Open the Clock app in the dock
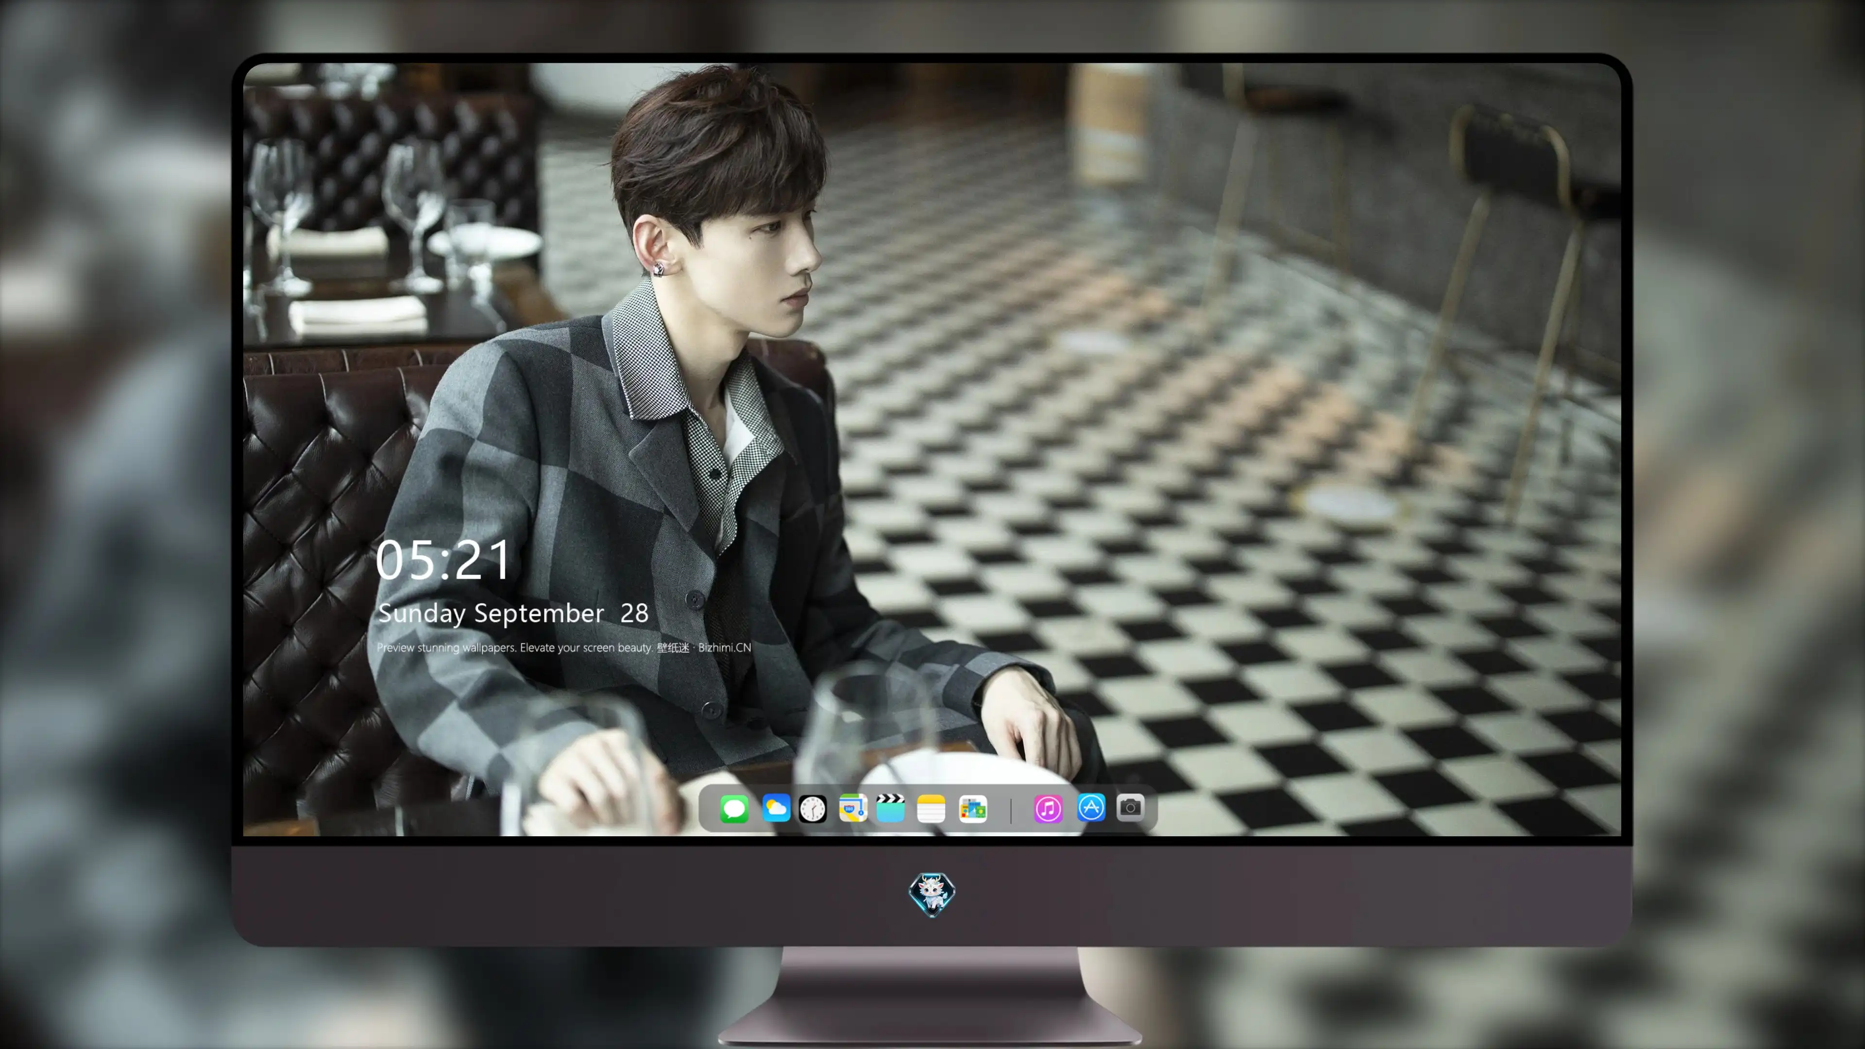Image resolution: width=1865 pixels, height=1049 pixels. coord(813,808)
